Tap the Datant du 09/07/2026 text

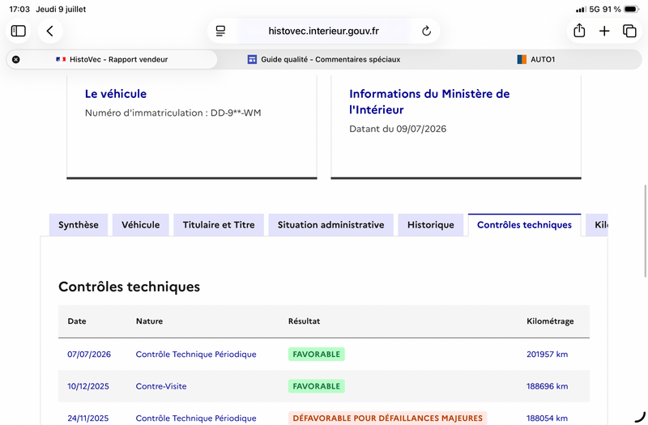coord(398,129)
